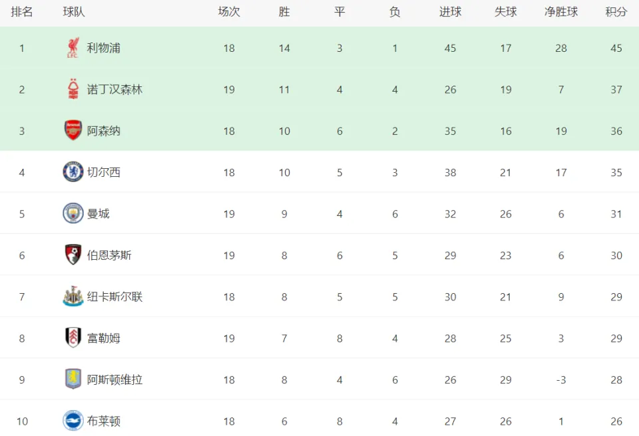Click the Arsenal club crest icon
This screenshot has width=639, height=436.
point(73,130)
